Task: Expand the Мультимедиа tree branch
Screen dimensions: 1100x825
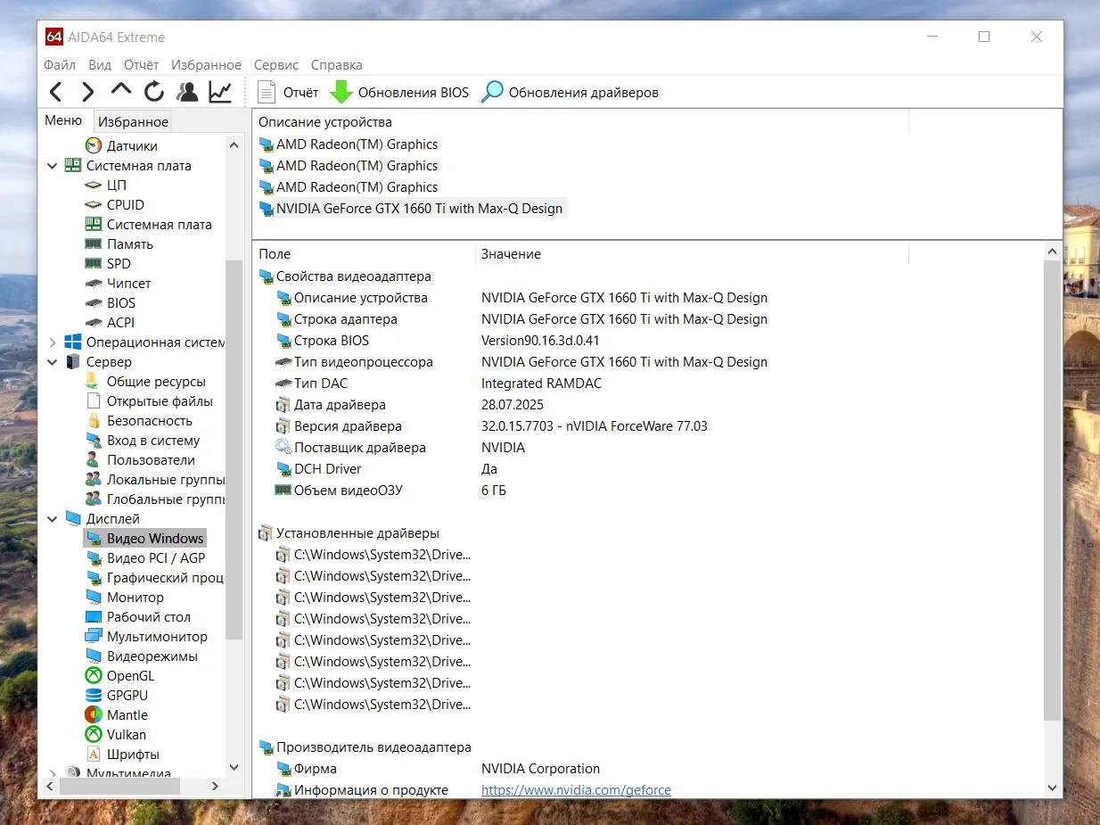Action: click(x=52, y=773)
